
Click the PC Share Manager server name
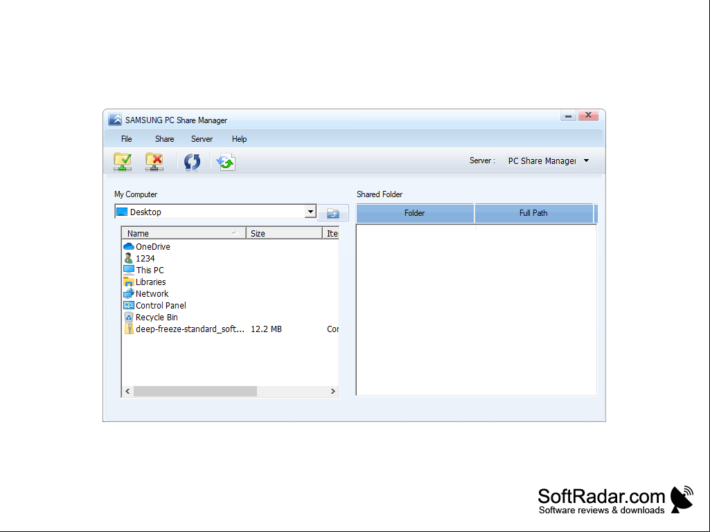pyautogui.click(x=542, y=160)
